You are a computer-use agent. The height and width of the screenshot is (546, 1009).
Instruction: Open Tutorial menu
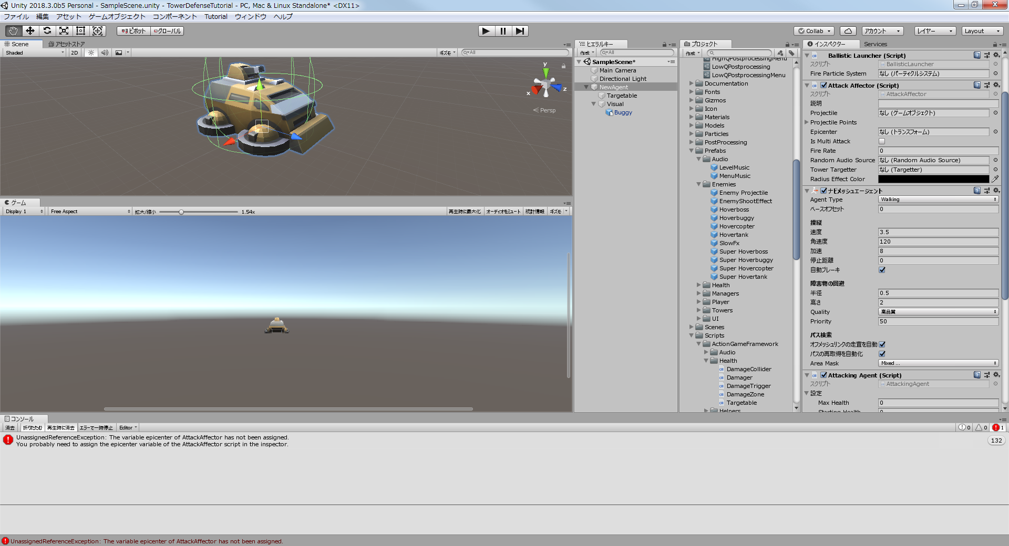[216, 17]
